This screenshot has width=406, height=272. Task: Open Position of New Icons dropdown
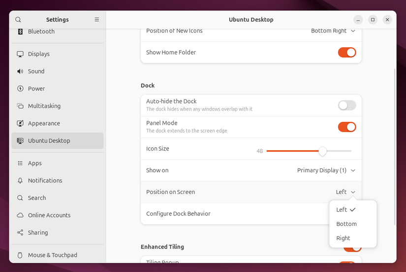333,31
